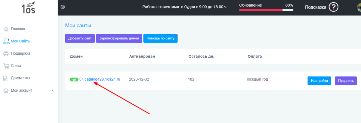Click Продлить button for catalog429
This screenshot has height=123, width=361.
click(346, 81)
